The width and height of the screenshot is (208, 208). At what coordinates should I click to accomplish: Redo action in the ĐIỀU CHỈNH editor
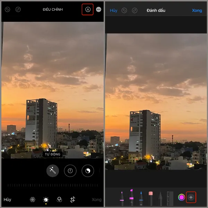pos(18,10)
